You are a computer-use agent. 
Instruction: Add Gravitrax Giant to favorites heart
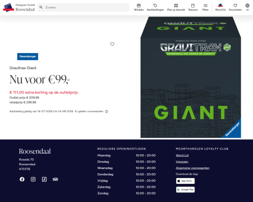pos(112,44)
